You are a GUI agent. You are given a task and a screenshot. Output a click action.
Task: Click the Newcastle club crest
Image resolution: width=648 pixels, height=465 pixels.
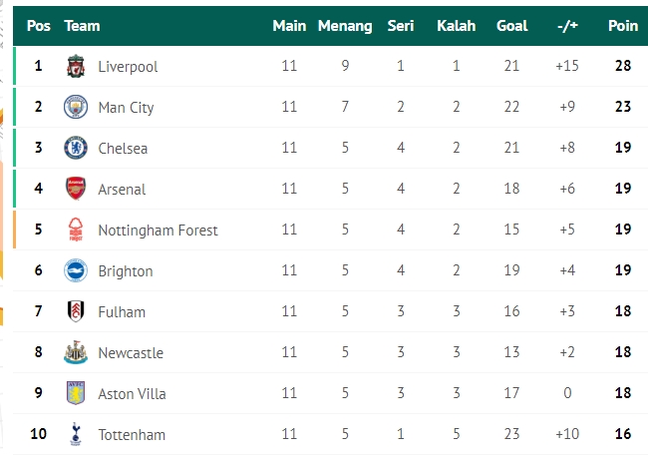76,352
